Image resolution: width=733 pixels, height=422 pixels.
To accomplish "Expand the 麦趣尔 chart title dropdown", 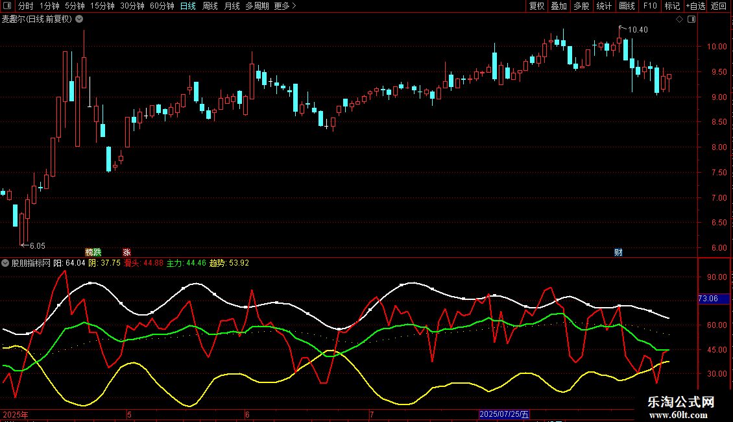I will (80, 19).
